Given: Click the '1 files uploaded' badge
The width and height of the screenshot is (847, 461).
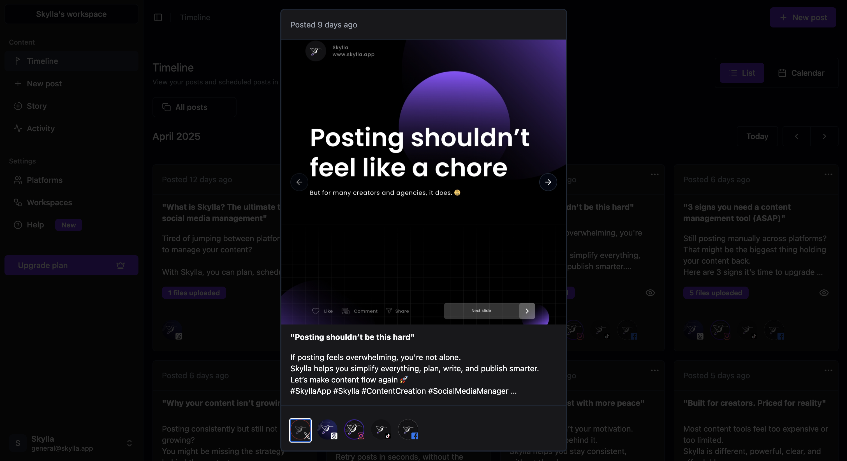Looking at the screenshot, I should coord(194,293).
